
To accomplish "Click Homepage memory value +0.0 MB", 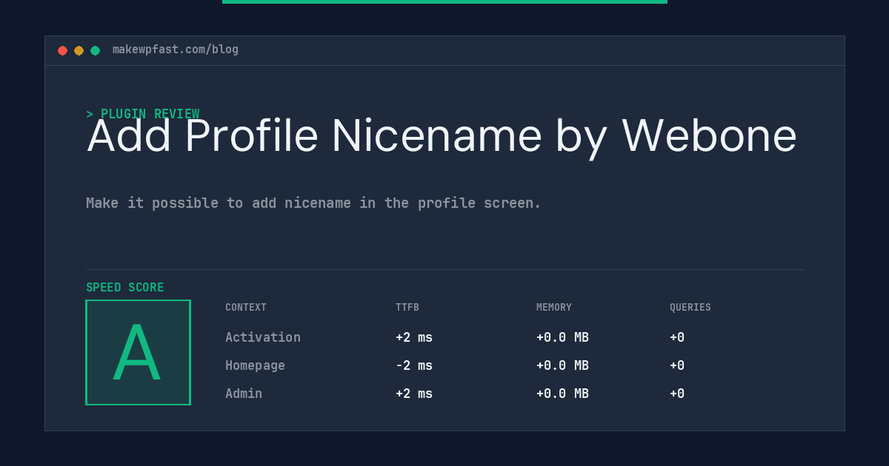I will [x=562, y=365].
